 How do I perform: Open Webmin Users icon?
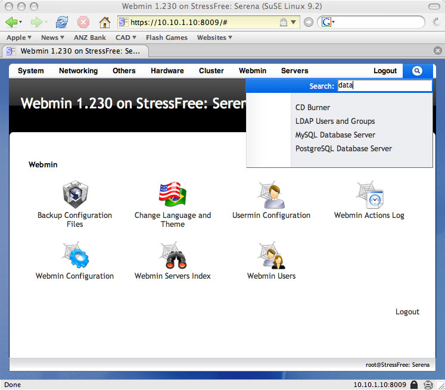pos(271,255)
